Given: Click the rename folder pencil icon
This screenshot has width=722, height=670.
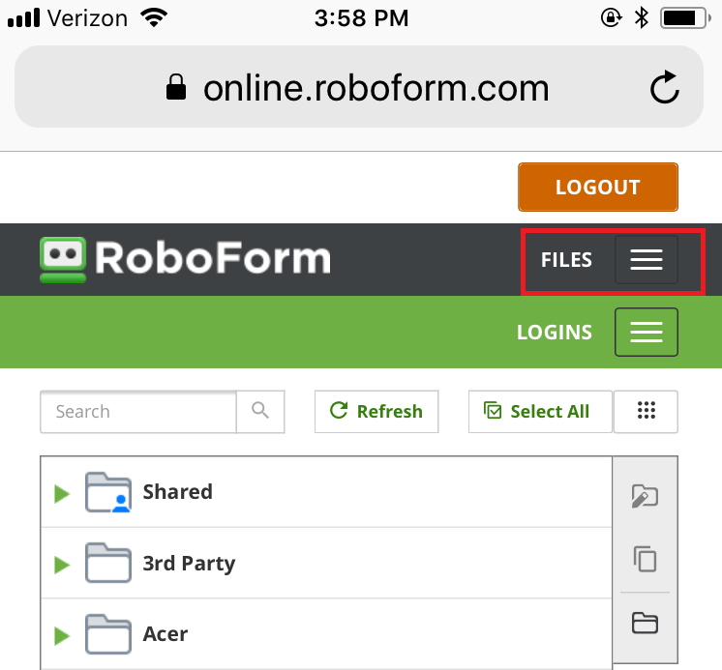Looking at the screenshot, I should tap(645, 496).
